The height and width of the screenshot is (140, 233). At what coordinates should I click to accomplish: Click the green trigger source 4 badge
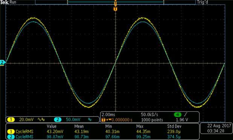tap(178, 114)
